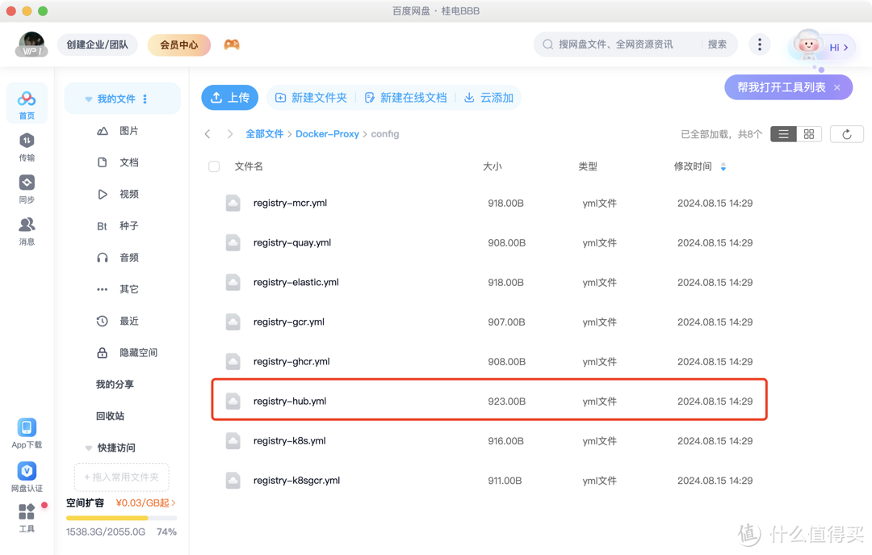Open the 消息 messages icon
The width and height of the screenshot is (872, 555).
27,225
